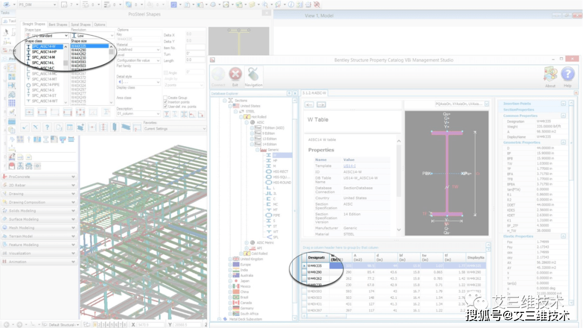The image size is (583, 328).
Task: Select the HSS-RECT section icon in tree
Action: pyautogui.click(x=268, y=172)
